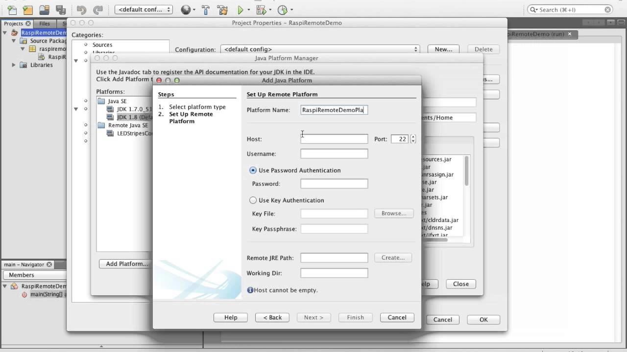Click the Back button in wizard
Image resolution: width=627 pixels, height=352 pixels.
coord(272,317)
